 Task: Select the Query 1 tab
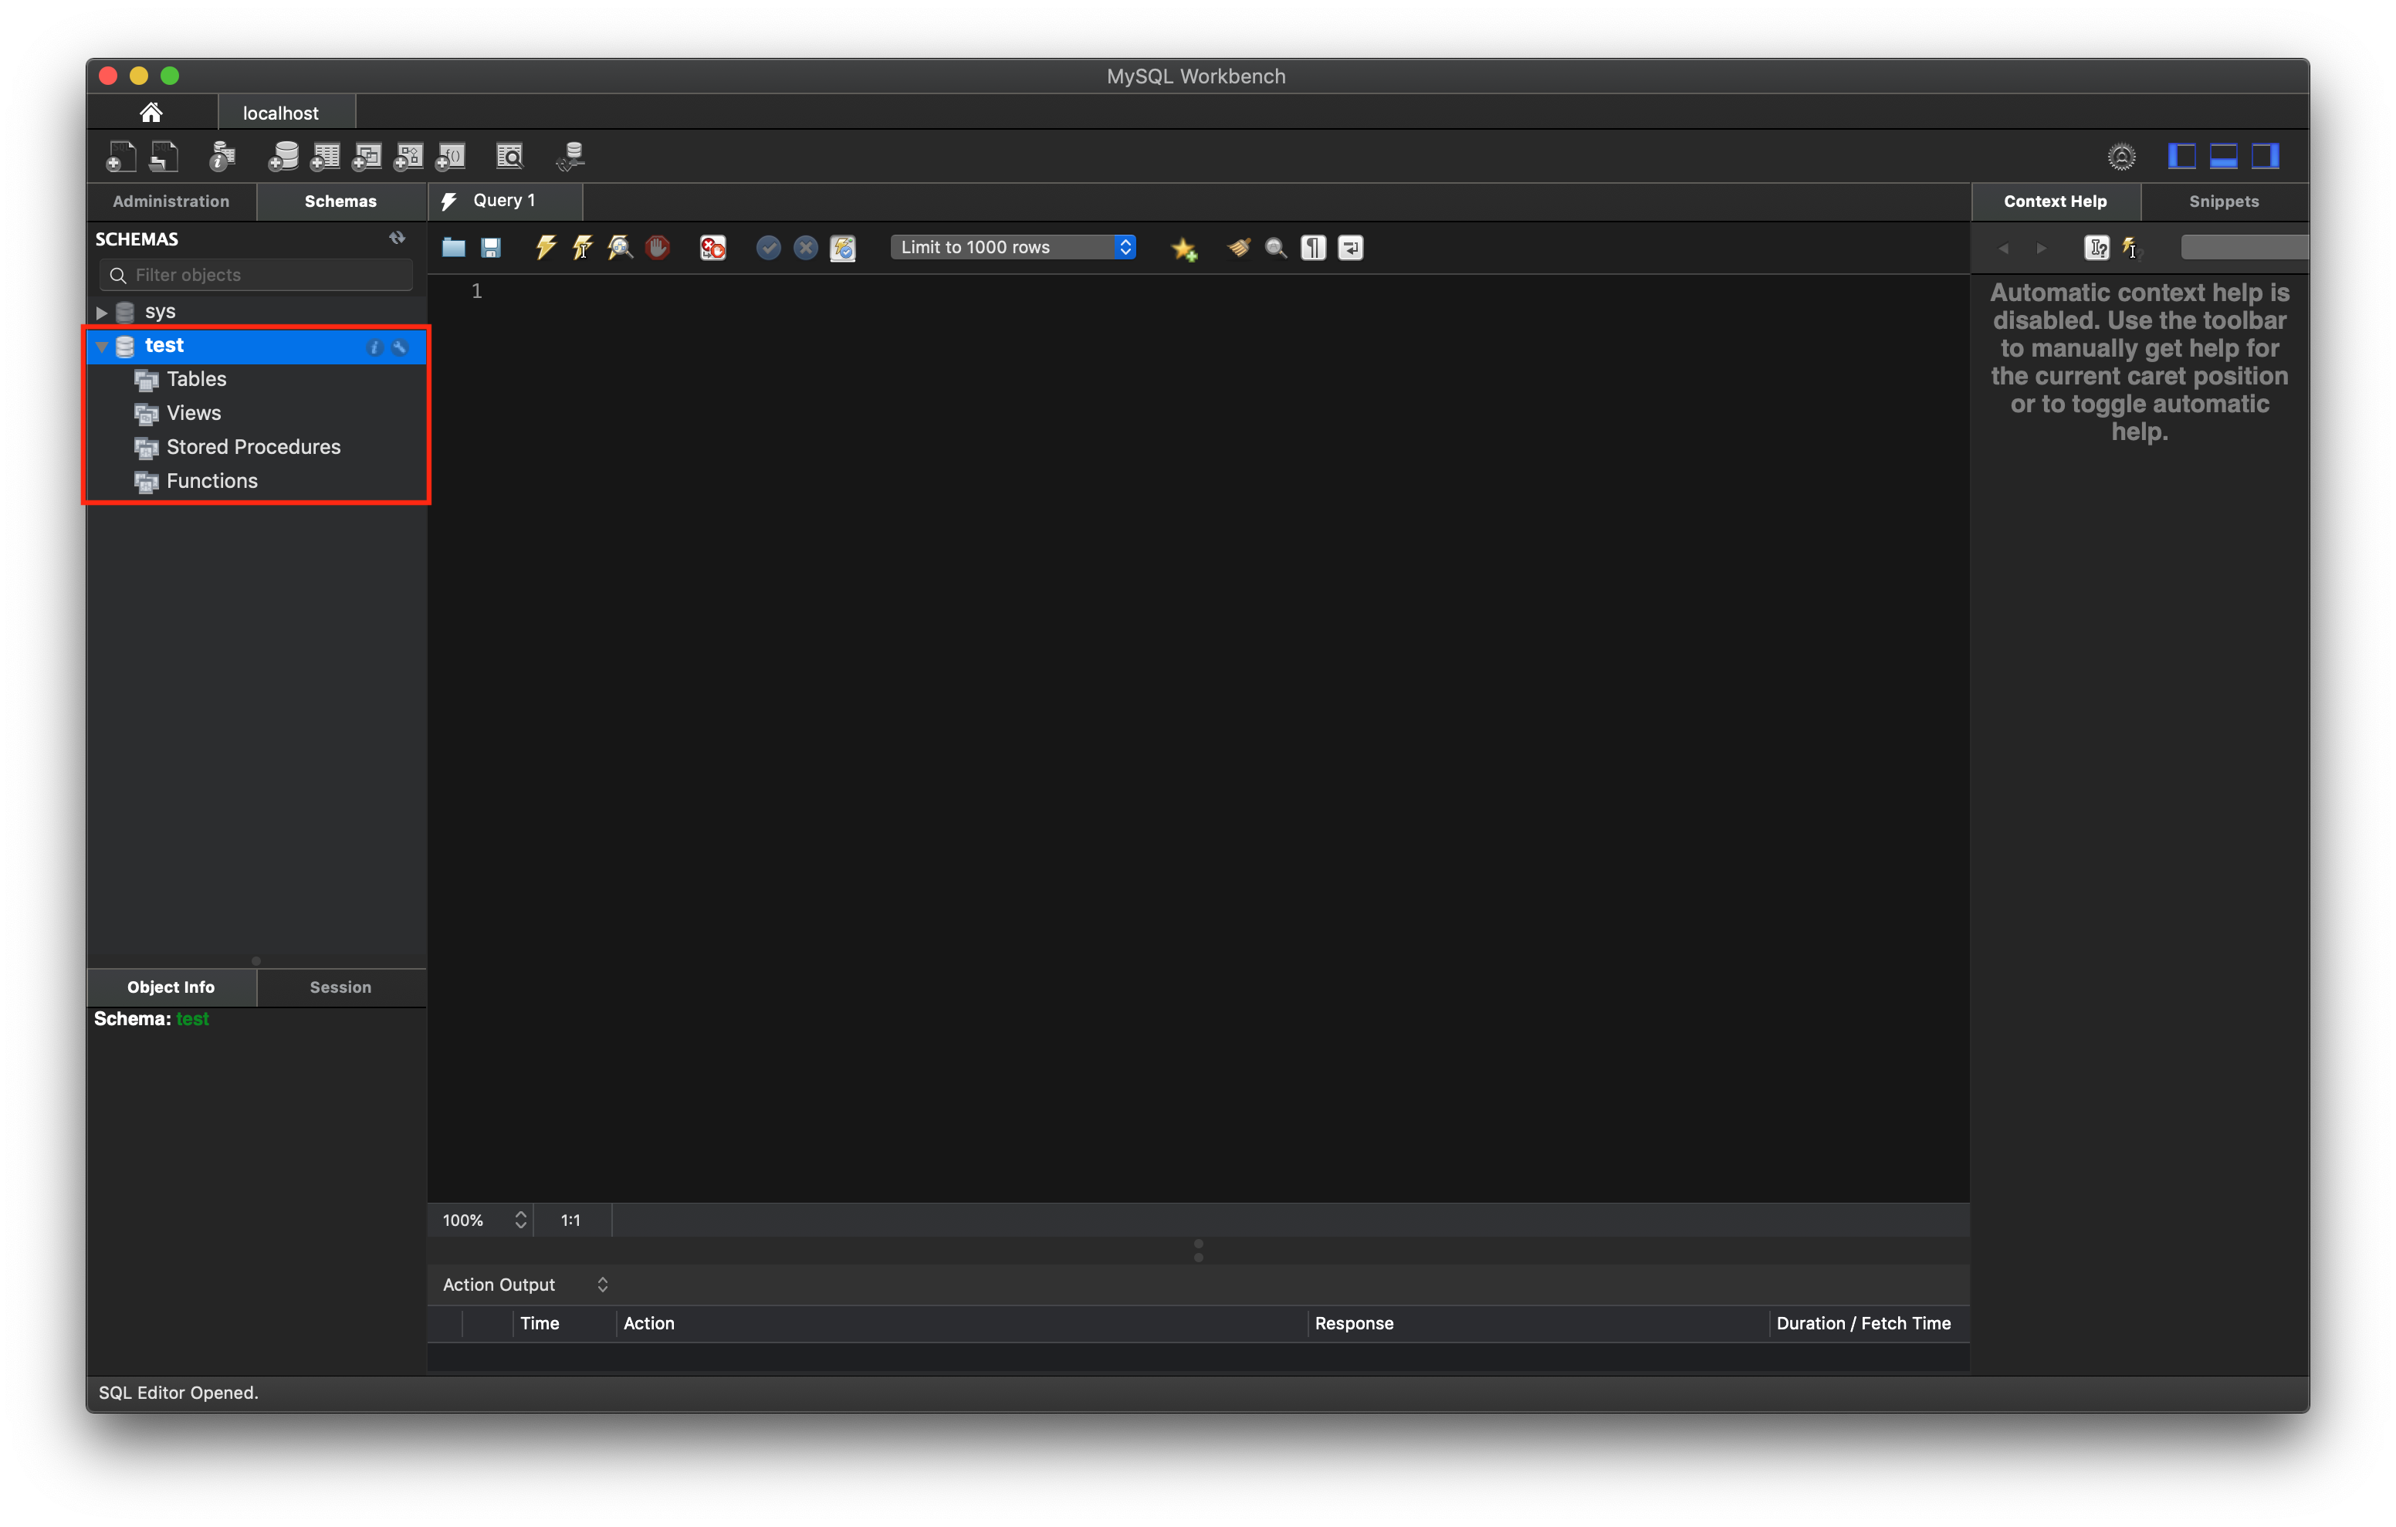[505, 201]
